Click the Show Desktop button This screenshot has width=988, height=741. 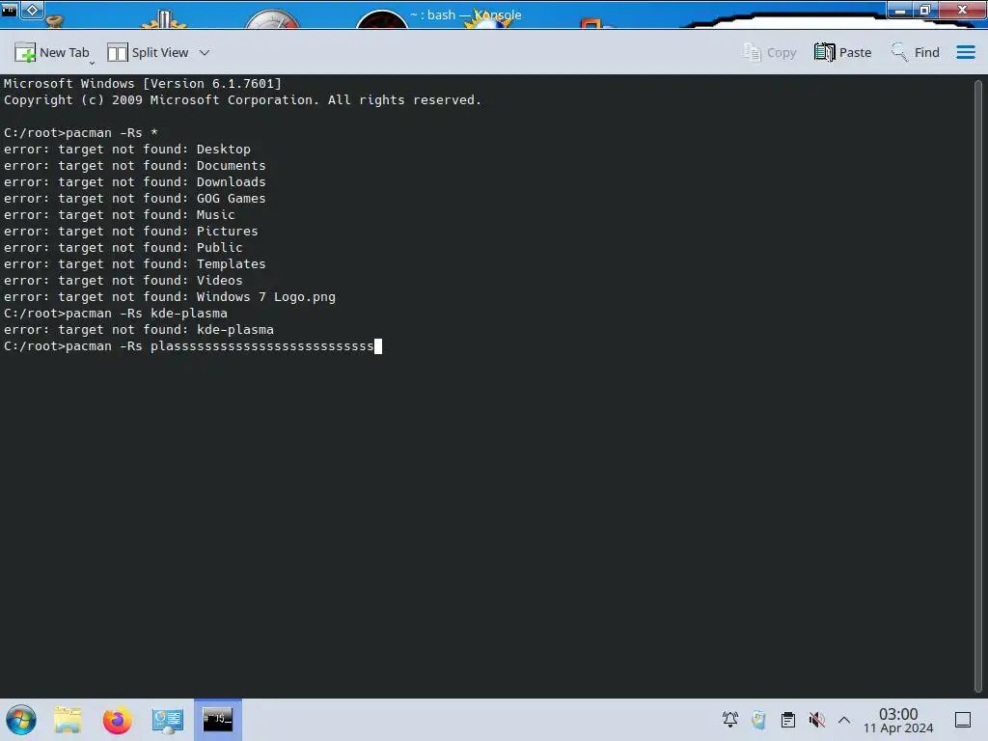(x=963, y=720)
